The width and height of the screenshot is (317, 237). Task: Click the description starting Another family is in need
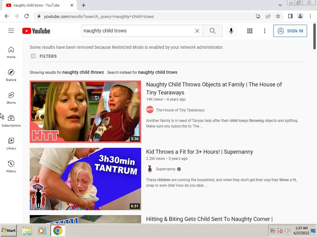click(x=222, y=123)
